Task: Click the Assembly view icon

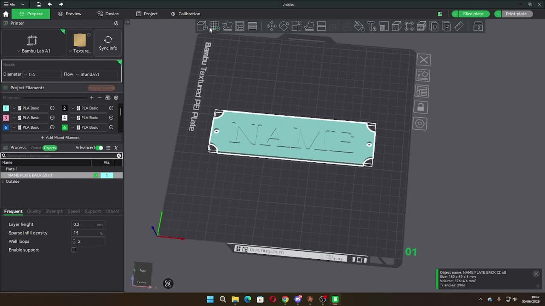Action: click(x=478, y=26)
